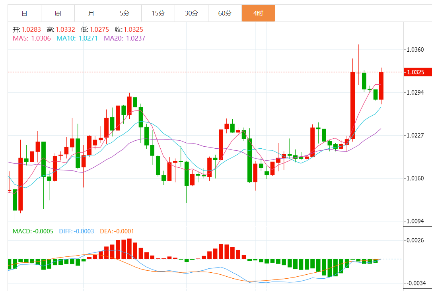The image size is (432, 291).
Task: Click the DIFF: -0.0003 indicator label
Action: click(77, 231)
